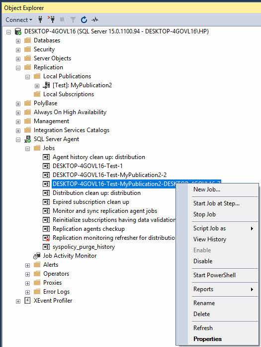Select job DESKTOP-4GOVL16-Test-MyPublication2-2
The height and width of the screenshot is (347, 261).
coord(109,175)
